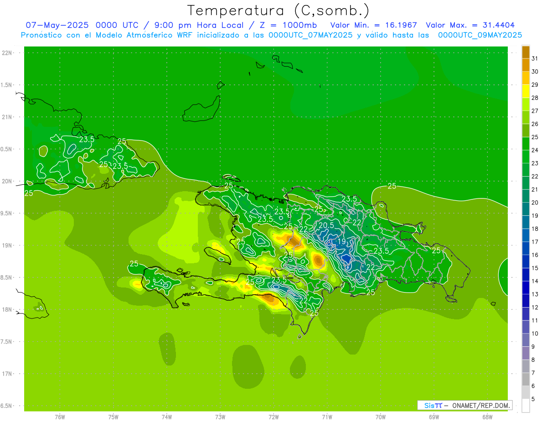Click the "70W" longitude axis label

coord(381,417)
